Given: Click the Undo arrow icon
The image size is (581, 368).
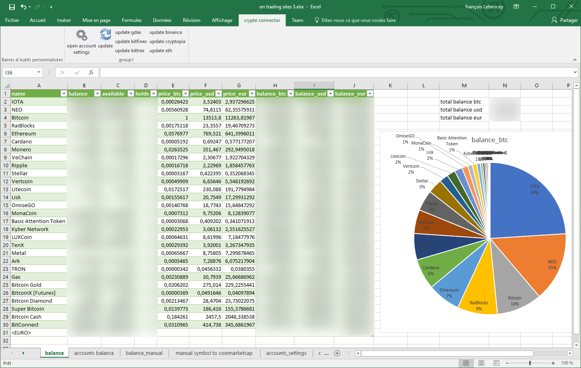Looking at the screenshot, I should click(24, 7).
